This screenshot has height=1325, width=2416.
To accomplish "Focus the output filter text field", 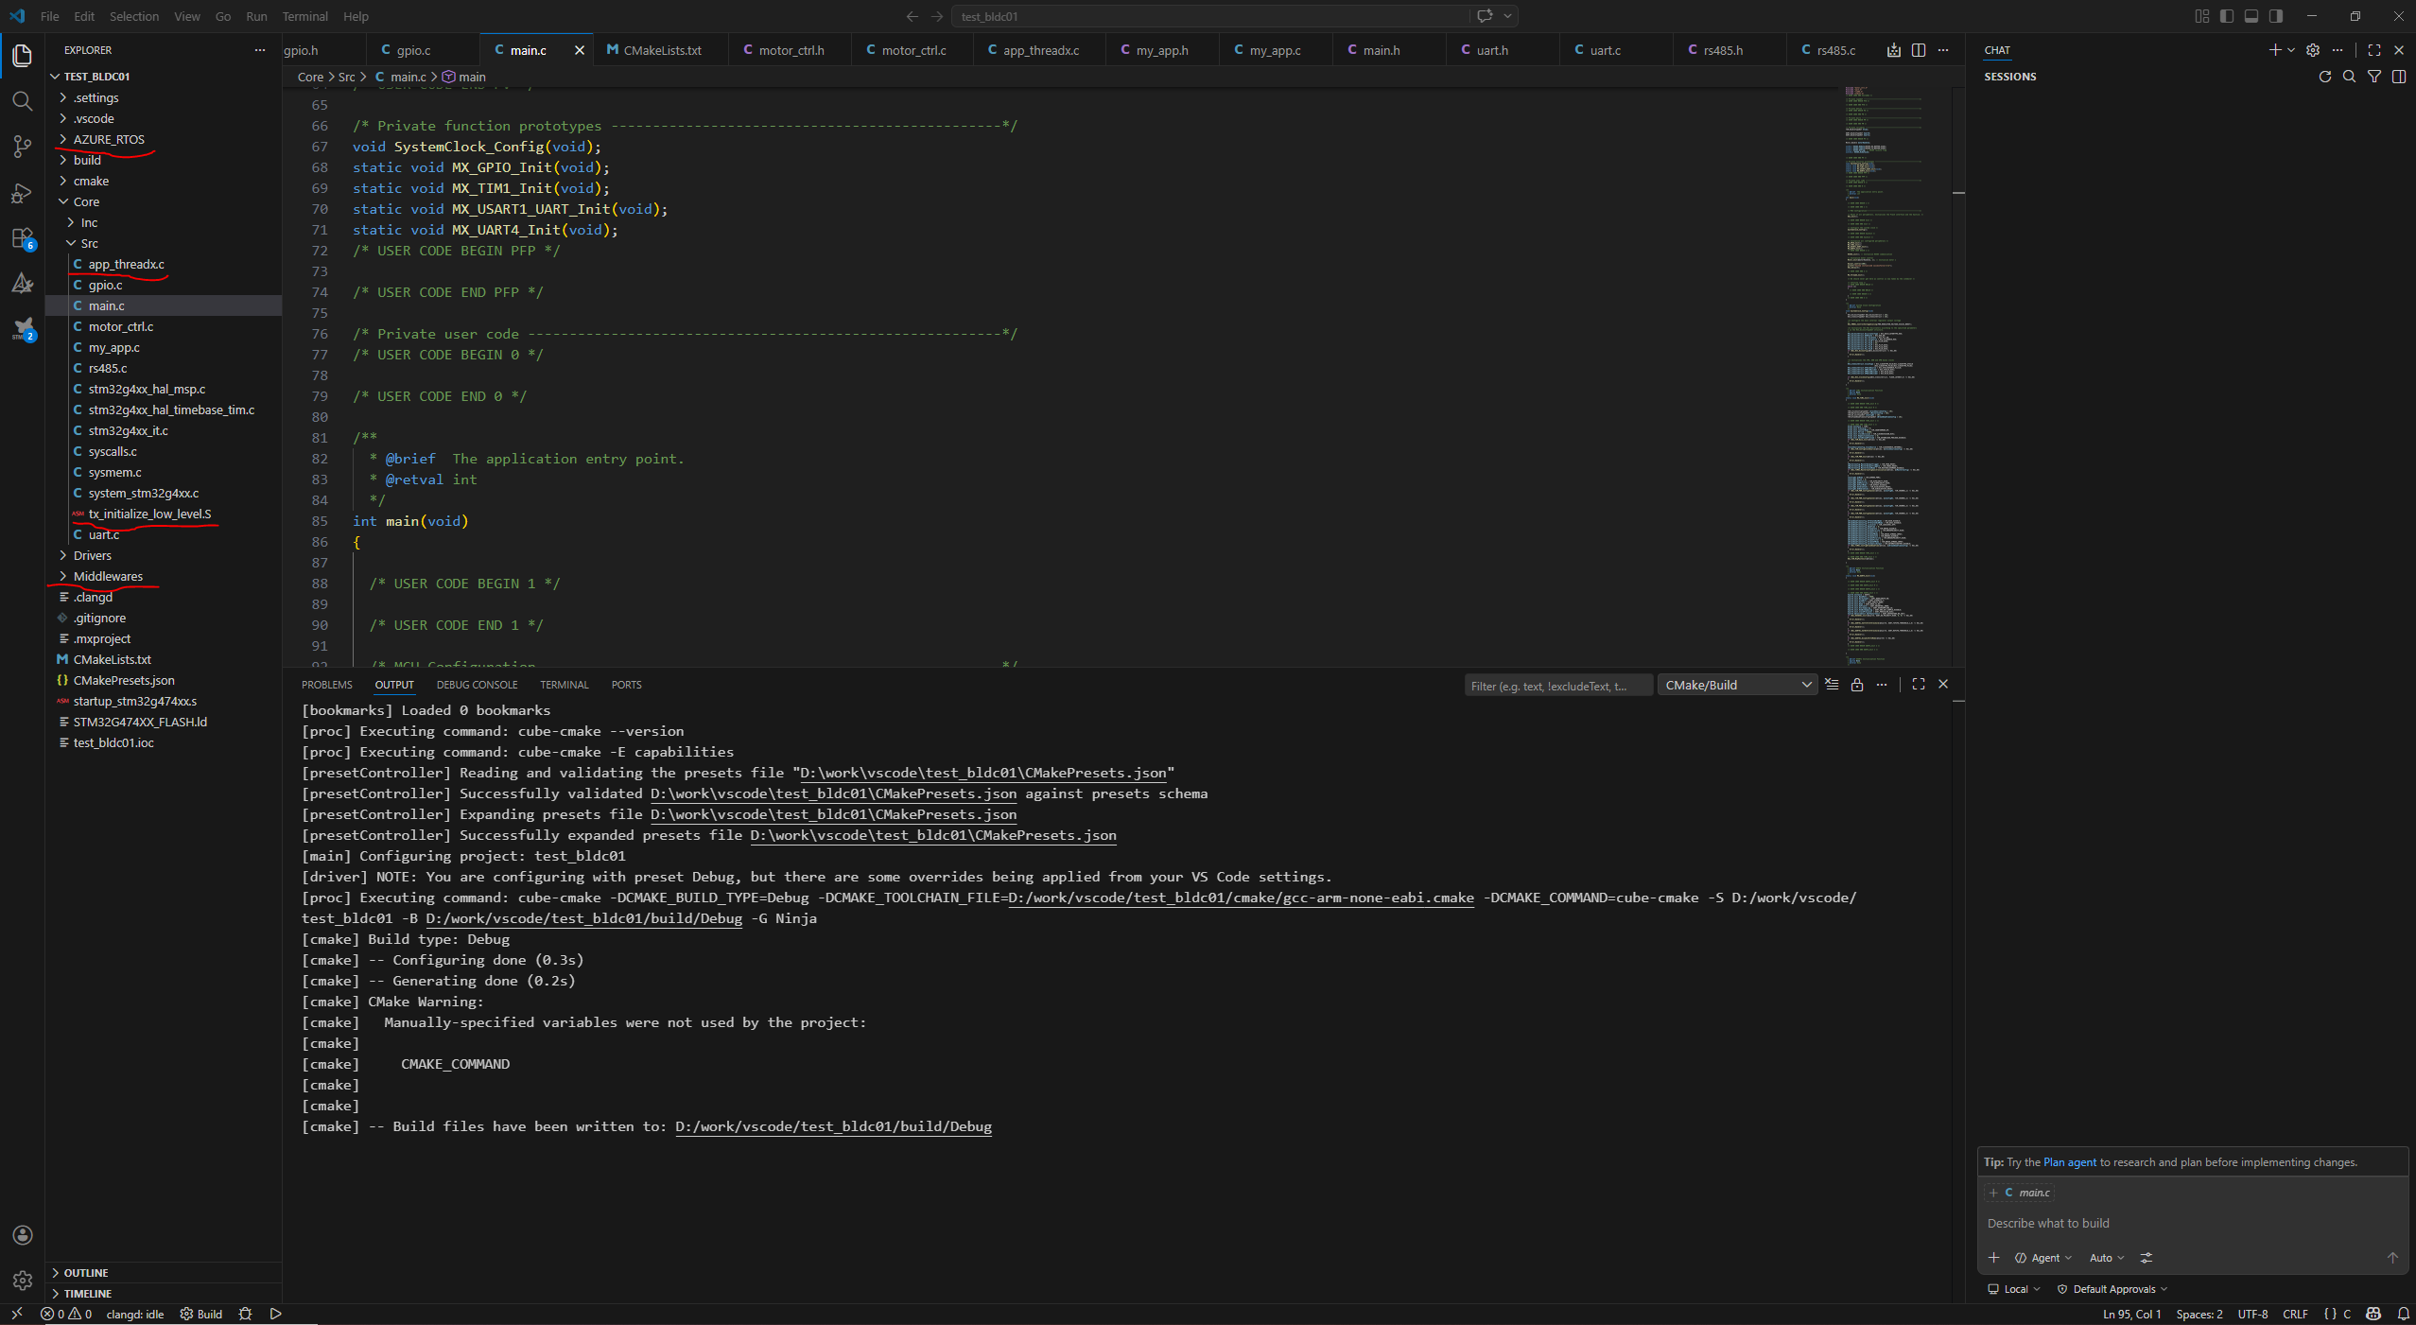I will (x=1556, y=686).
